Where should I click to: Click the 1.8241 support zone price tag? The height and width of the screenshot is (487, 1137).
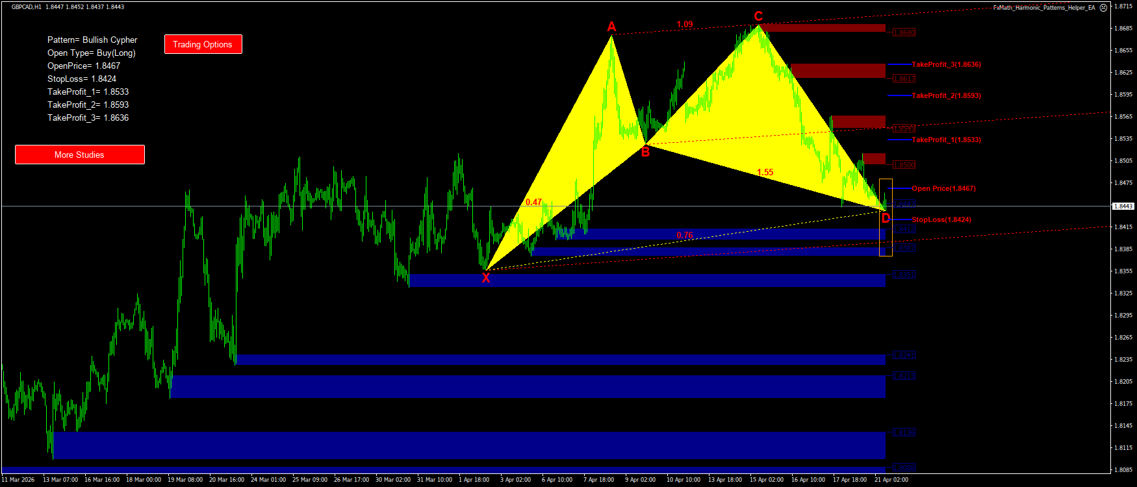pyautogui.click(x=904, y=355)
